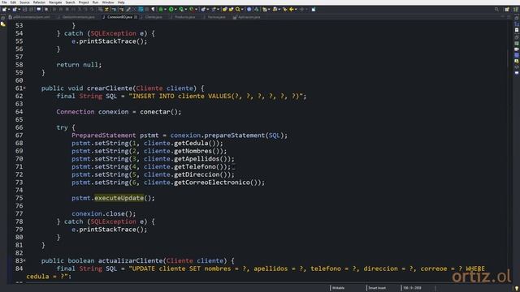Open the Navigate menu
The width and height of the screenshot is (520, 292).
pyautogui.click(x=55, y=2)
